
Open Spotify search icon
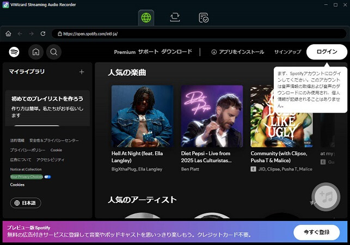click(53, 52)
